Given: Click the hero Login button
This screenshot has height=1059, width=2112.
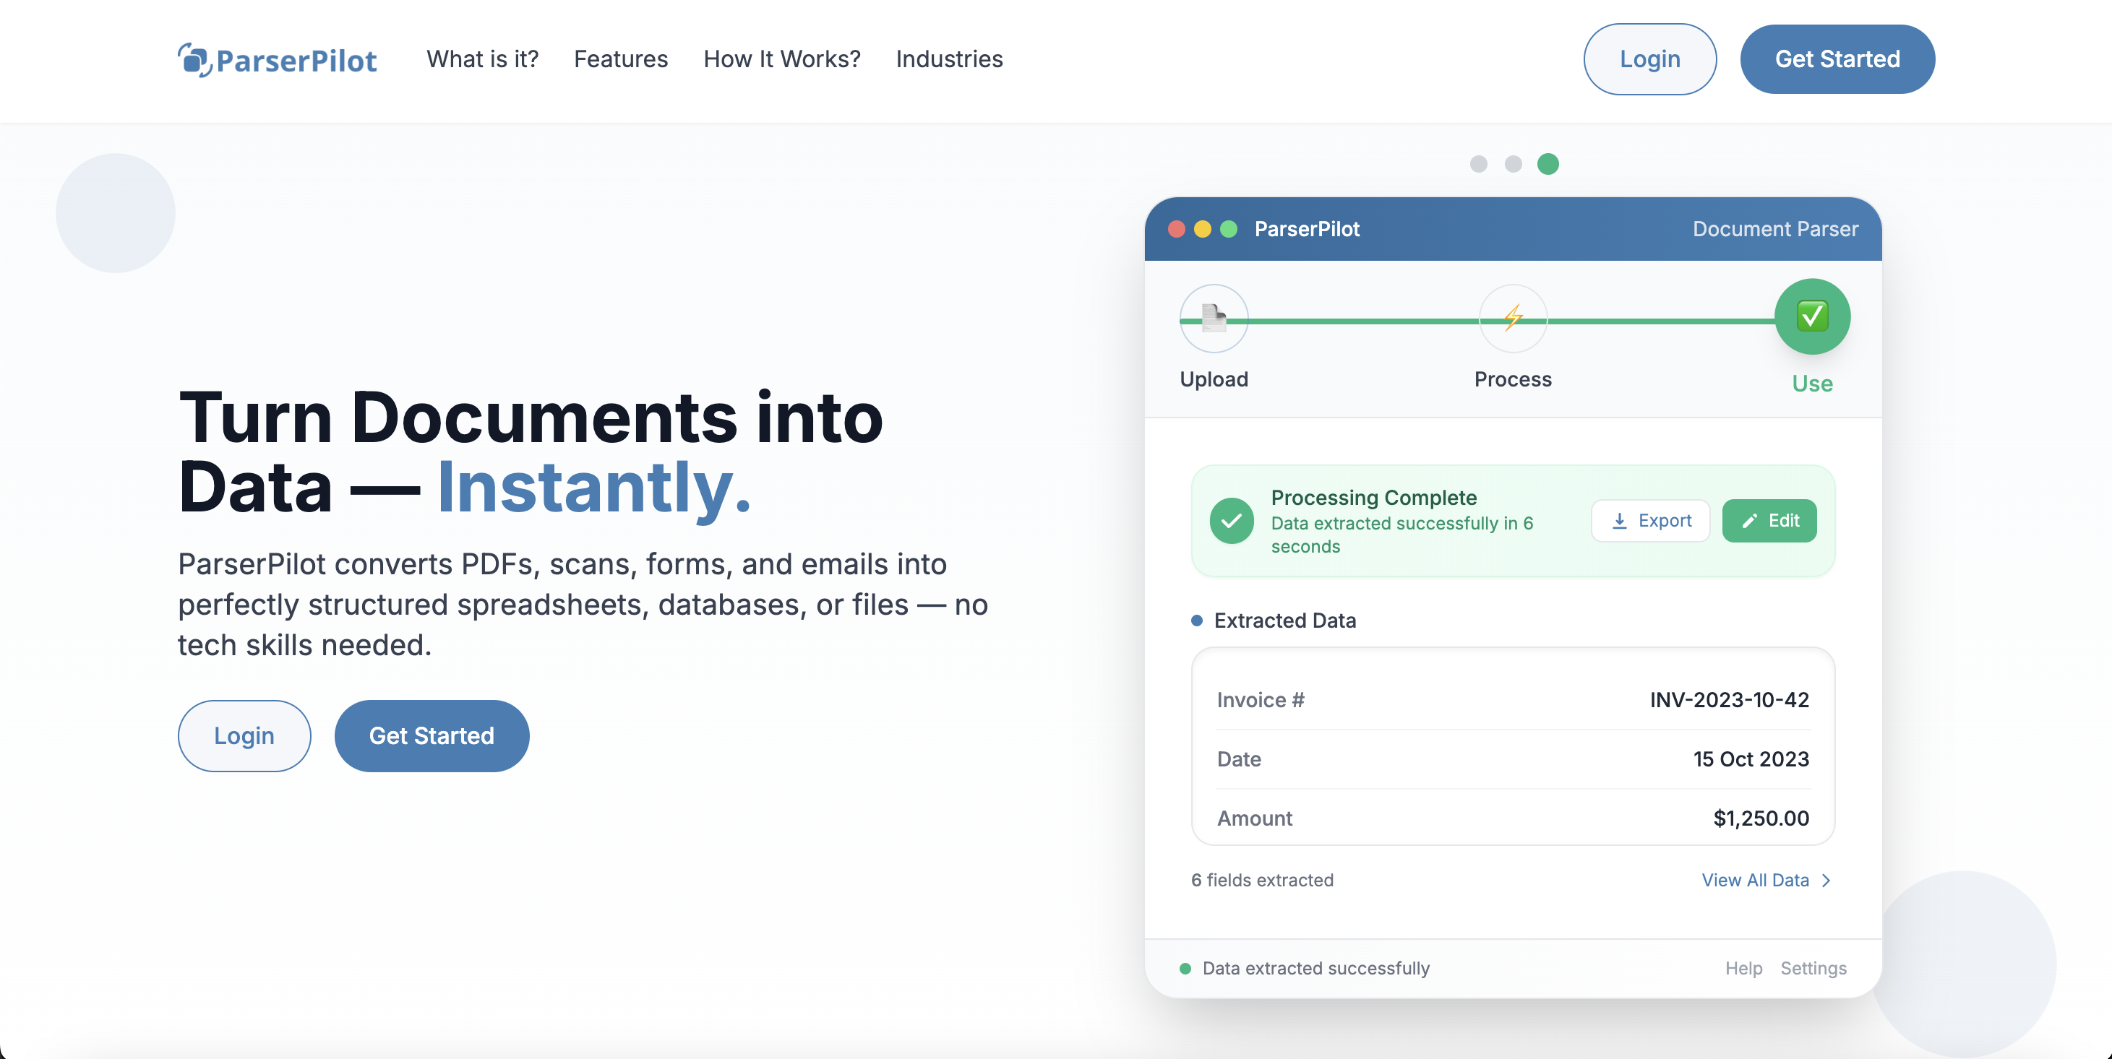Looking at the screenshot, I should pyautogui.click(x=244, y=735).
